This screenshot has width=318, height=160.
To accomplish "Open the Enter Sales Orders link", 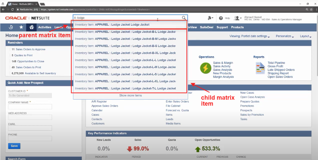I will point(177,101).
